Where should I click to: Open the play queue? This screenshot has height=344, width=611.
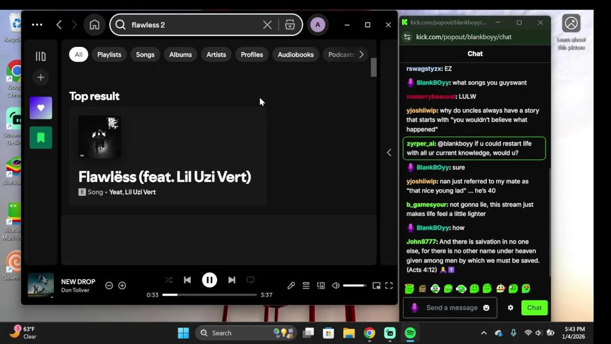coord(306,286)
